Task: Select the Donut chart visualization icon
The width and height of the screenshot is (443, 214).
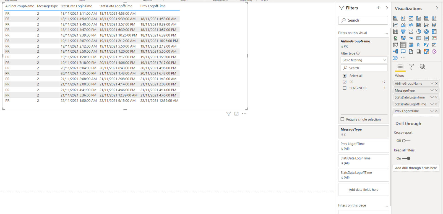Action: pyautogui.click(x=426, y=32)
